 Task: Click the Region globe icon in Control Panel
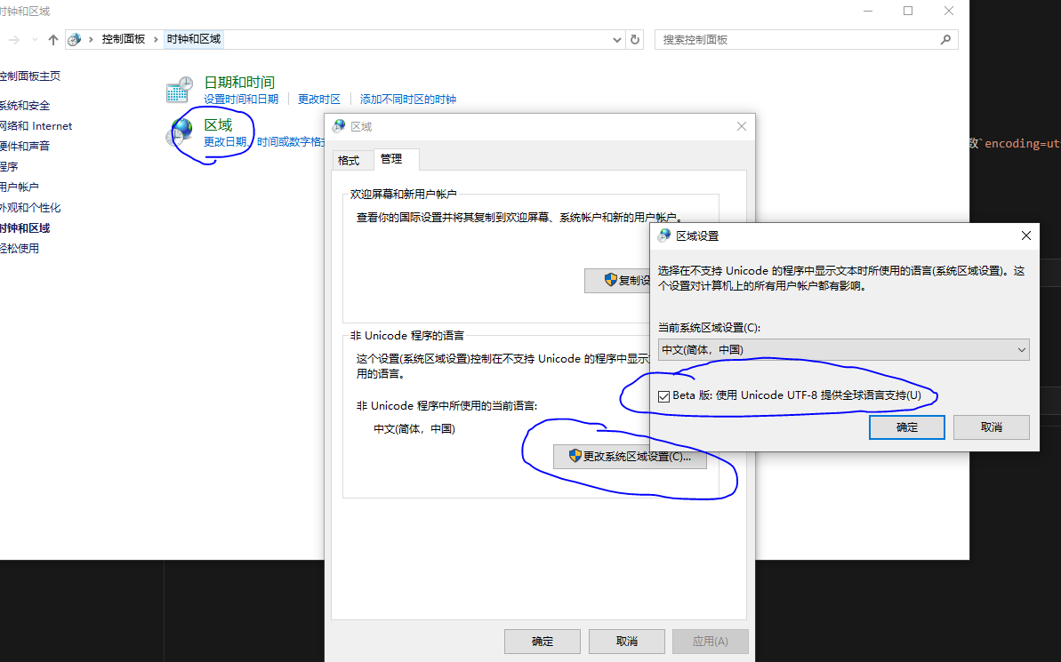180,132
